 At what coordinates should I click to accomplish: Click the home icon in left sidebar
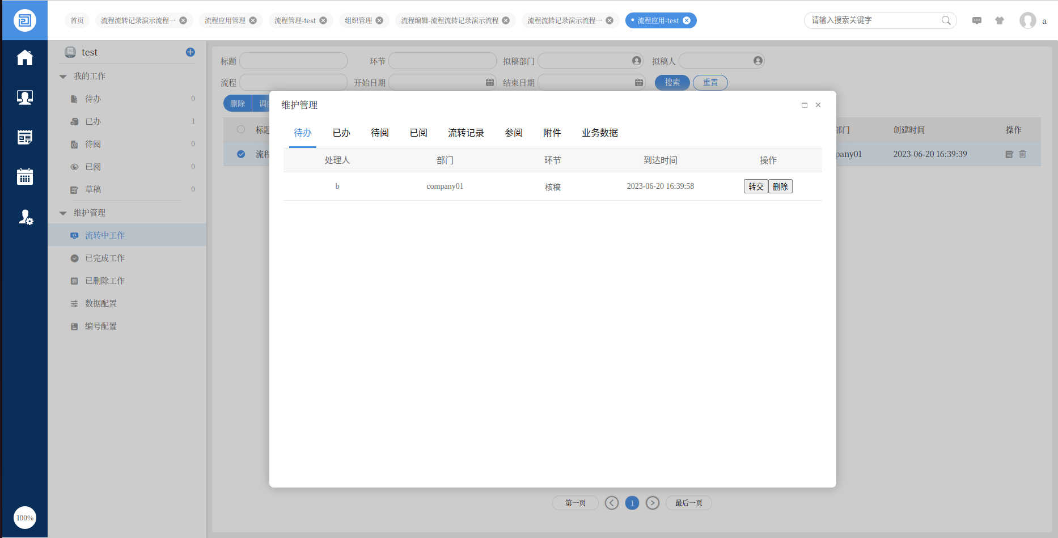click(x=25, y=58)
